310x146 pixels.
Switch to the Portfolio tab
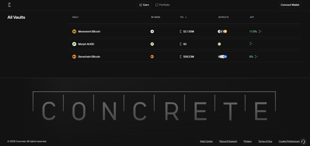point(162,5)
